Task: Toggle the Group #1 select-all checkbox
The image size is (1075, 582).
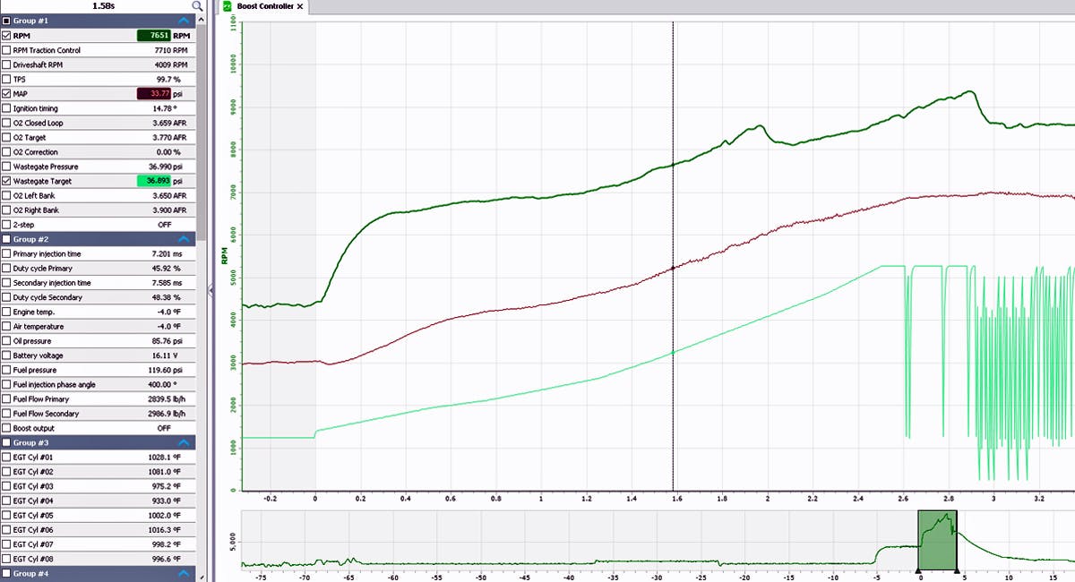Action: [7, 20]
